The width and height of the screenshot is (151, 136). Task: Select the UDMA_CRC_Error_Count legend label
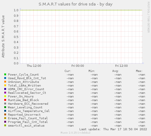pyautogui.click(x=26, y=89)
